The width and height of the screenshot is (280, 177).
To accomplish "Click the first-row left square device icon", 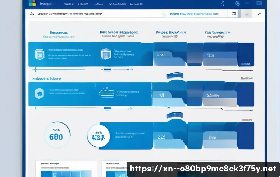I will pyautogui.click(x=39, y=54).
